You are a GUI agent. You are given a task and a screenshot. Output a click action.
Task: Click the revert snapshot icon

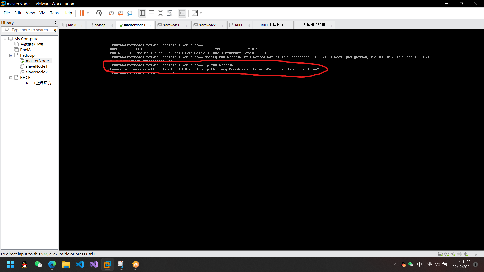pos(120,13)
